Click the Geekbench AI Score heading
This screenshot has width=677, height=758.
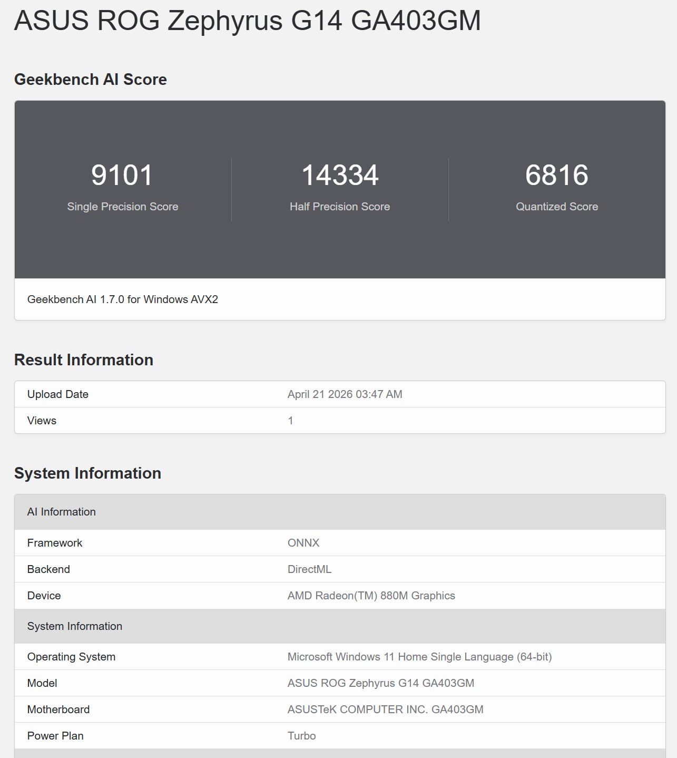[91, 80]
